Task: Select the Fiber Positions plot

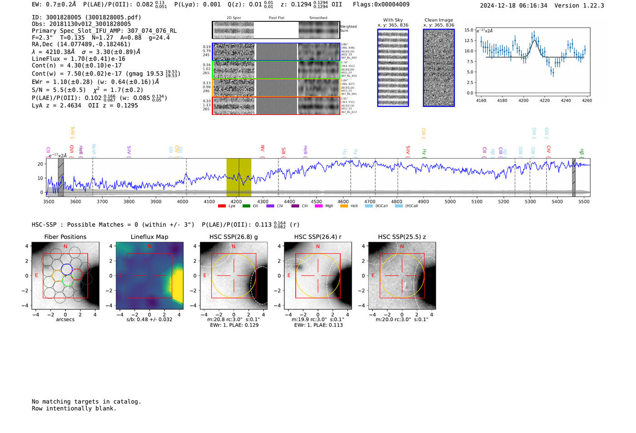Action: tap(65, 276)
